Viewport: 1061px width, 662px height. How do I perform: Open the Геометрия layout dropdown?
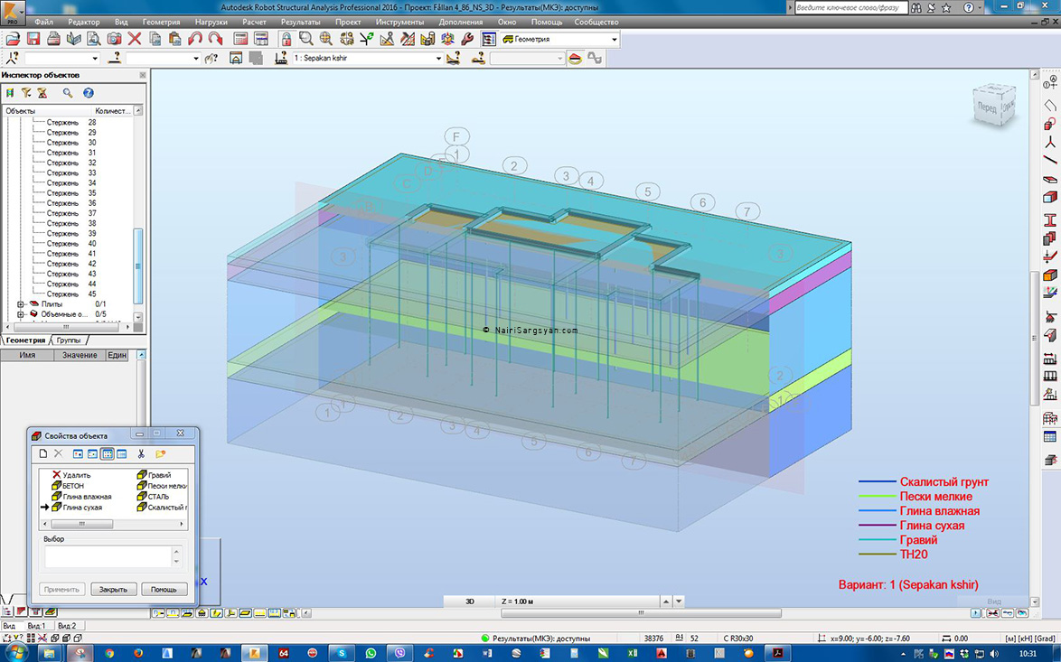614,39
